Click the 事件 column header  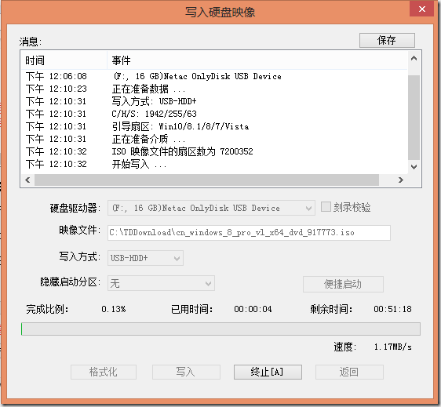pos(257,60)
